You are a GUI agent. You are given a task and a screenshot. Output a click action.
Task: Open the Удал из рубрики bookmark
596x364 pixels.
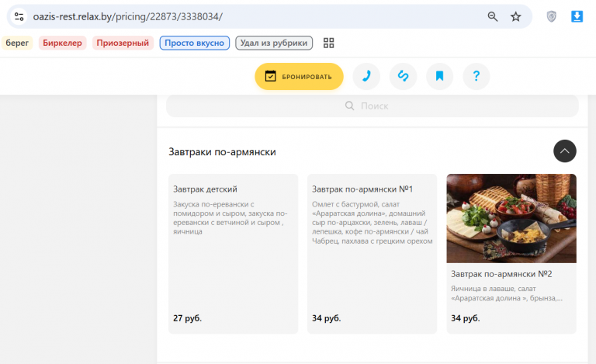click(274, 43)
